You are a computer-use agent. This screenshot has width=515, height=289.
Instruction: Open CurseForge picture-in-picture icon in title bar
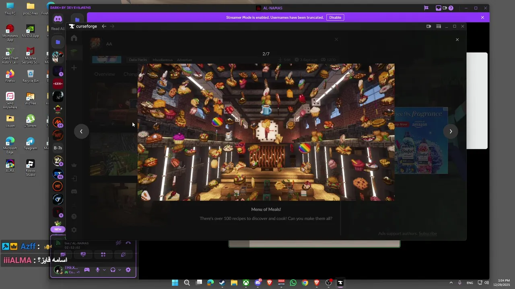428,26
